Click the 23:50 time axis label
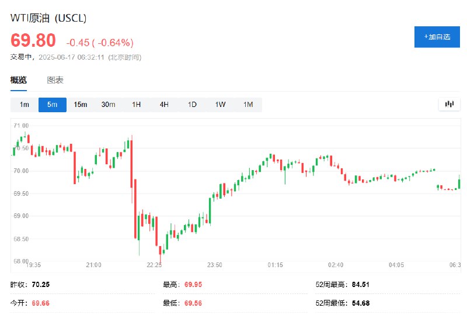Screen dimensions: 467x318 pos(214,265)
